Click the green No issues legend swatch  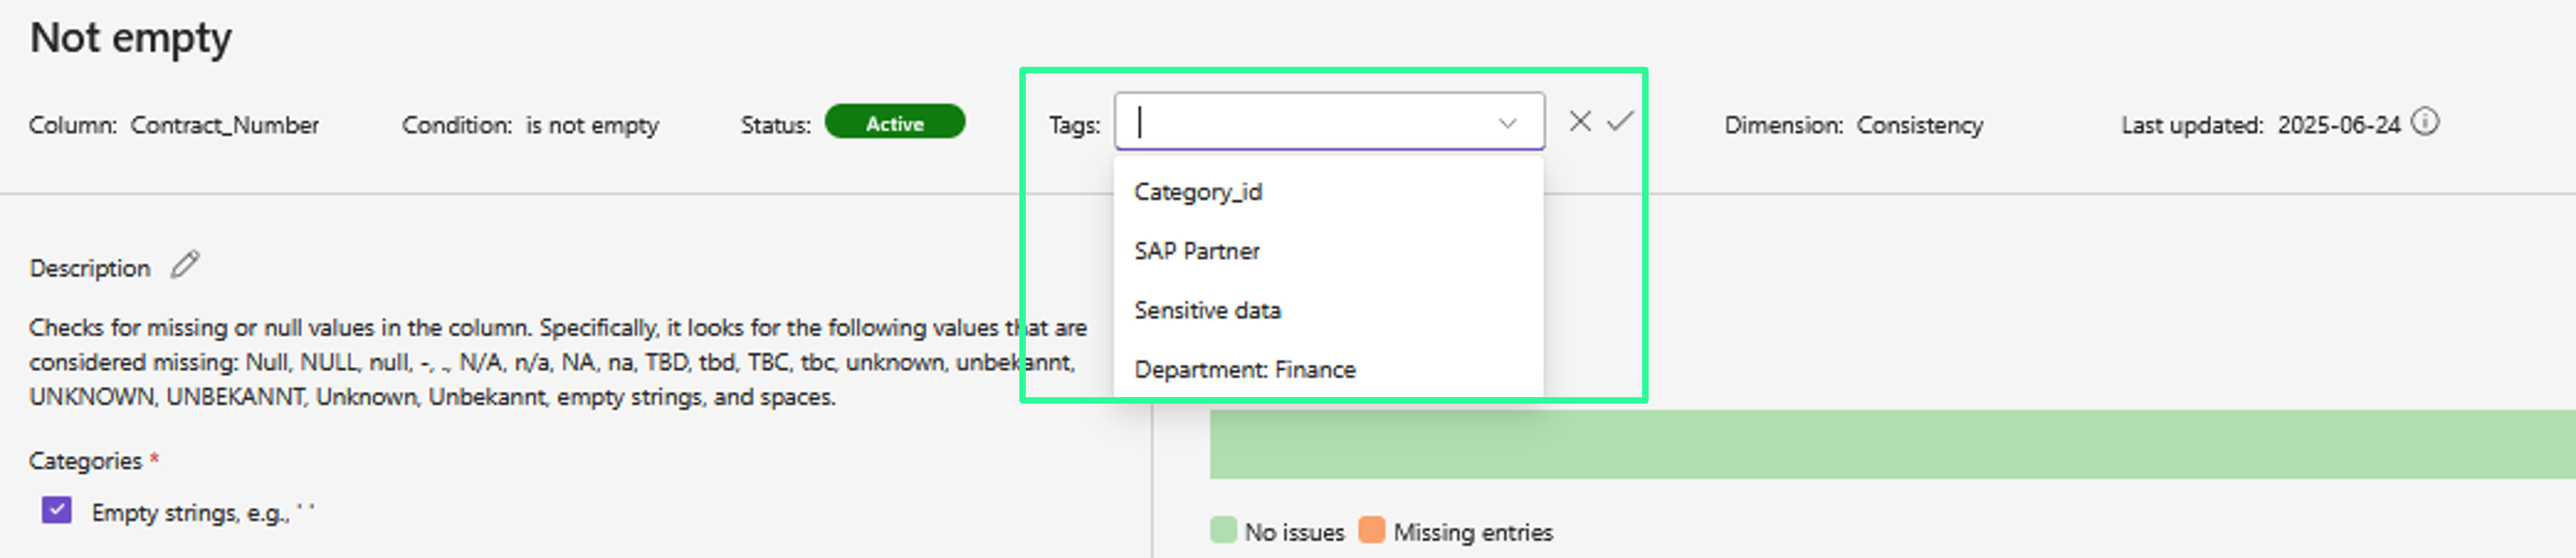coord(1223,530)
